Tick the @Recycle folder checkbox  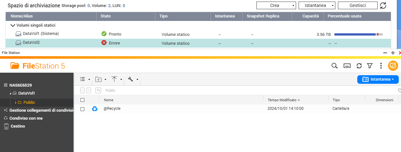[x=82, y=109]
